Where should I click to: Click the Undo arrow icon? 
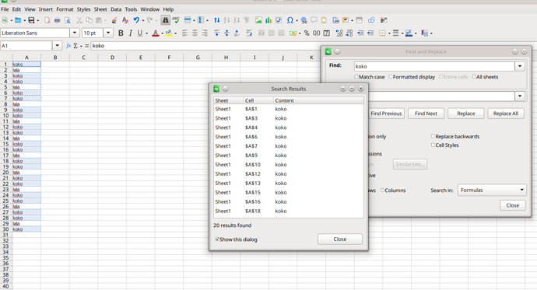click(x=136, y=20)
